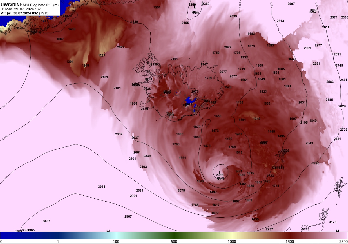Image resolution: width=348 pixels, height=244 pixels.
Task: Click the height value 1489
Action: tap(72, 29)
